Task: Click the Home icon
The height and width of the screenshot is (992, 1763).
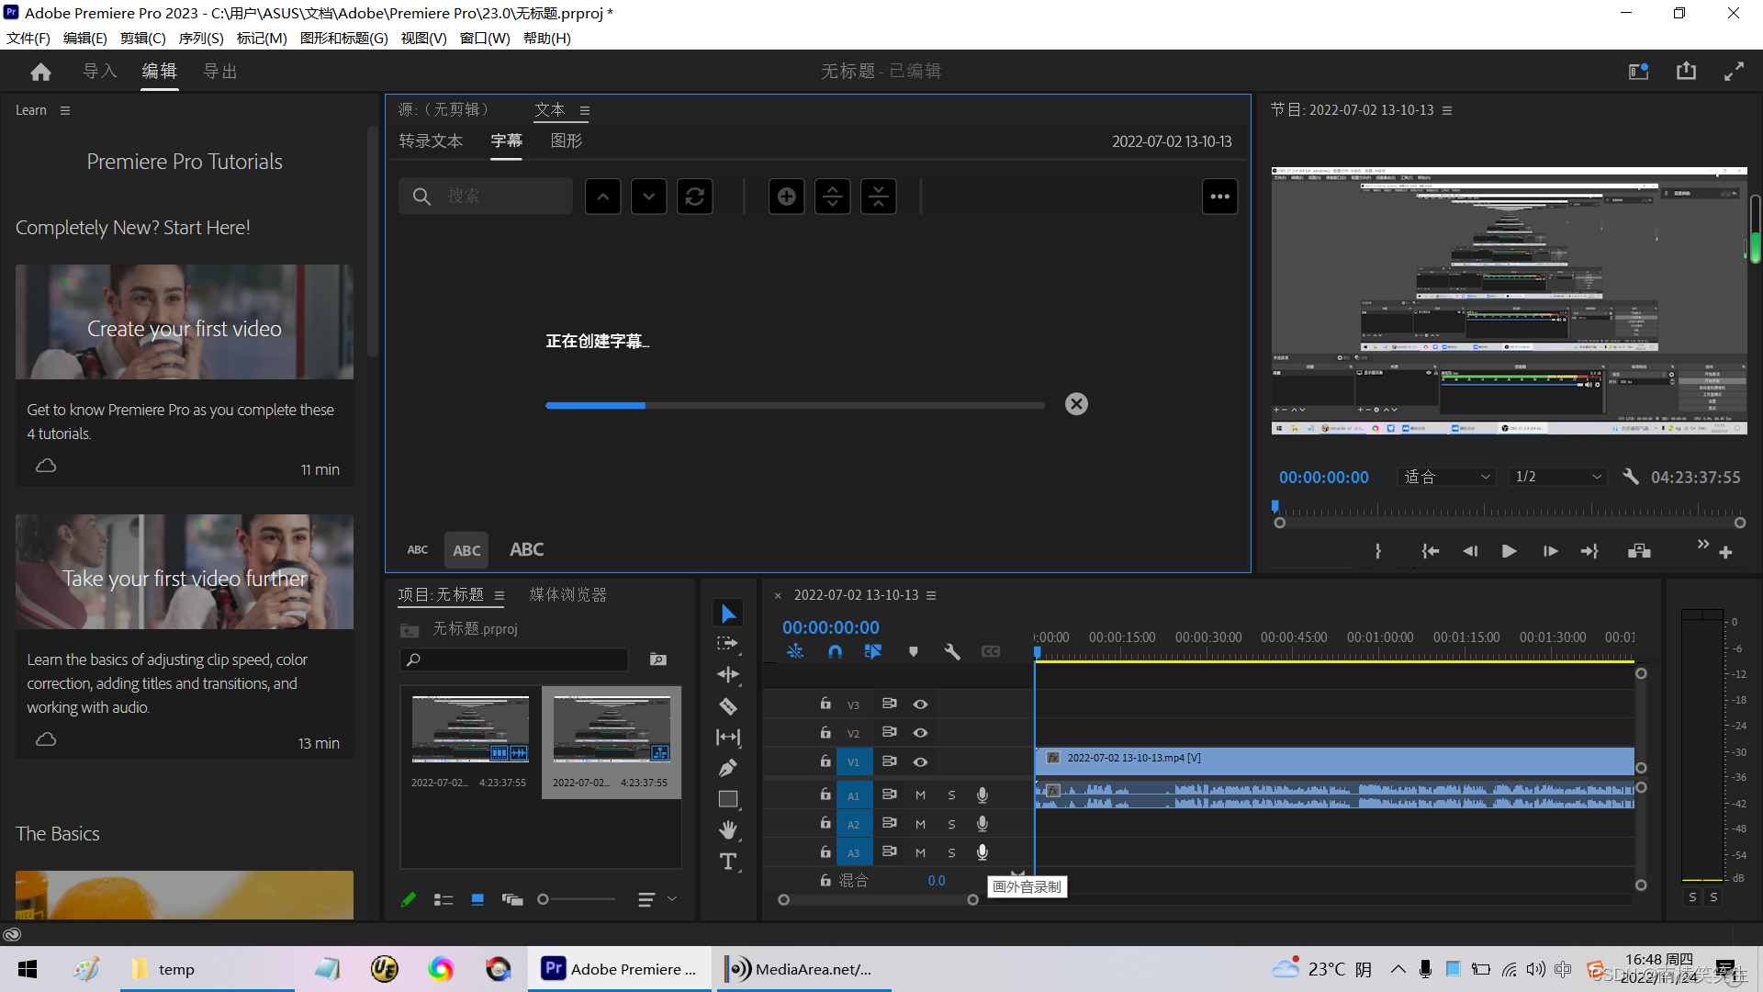Action: tap(40, 72)
